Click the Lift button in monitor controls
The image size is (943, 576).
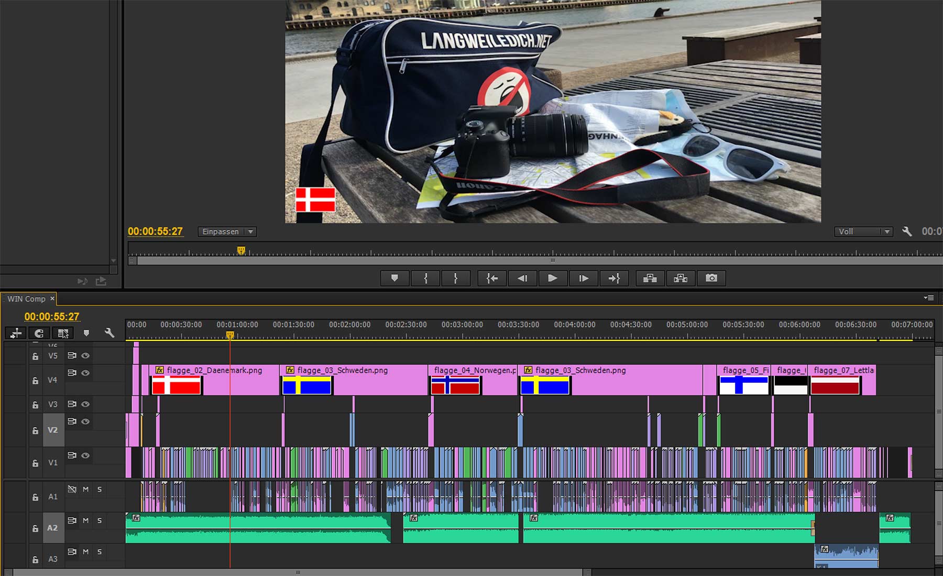(650, 278)
